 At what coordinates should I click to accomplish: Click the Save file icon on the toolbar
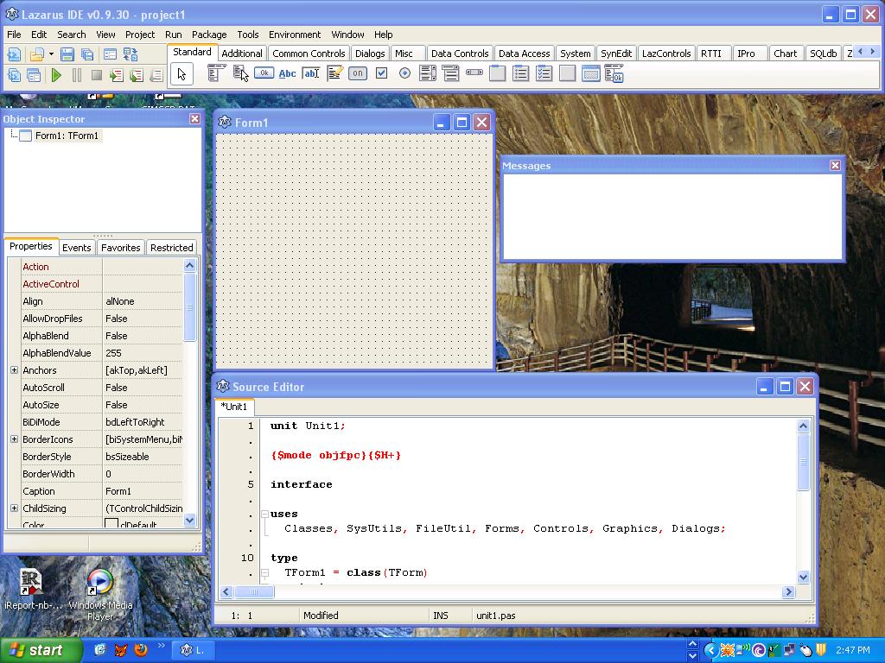coord(67,54)
